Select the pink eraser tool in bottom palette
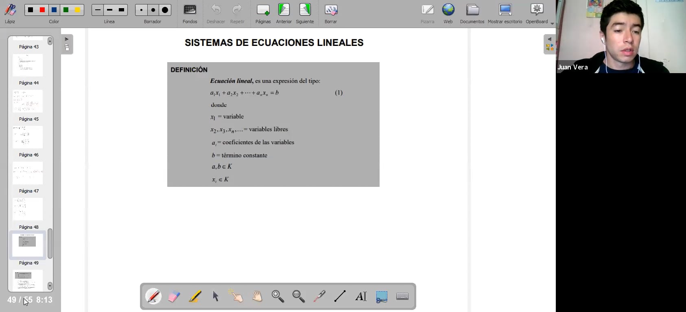Viewport: 686px width, 312px height. coord(174,297)
